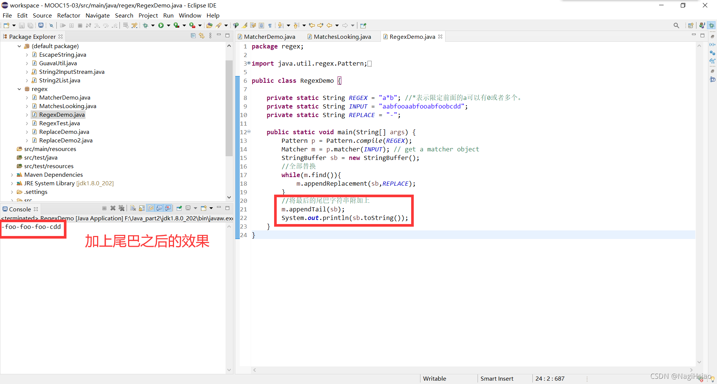The width and height of the screenshot is (717, 384).
Task: Select ReplaceDemo2.java in Package Explorer
Action: click(66, 141)
